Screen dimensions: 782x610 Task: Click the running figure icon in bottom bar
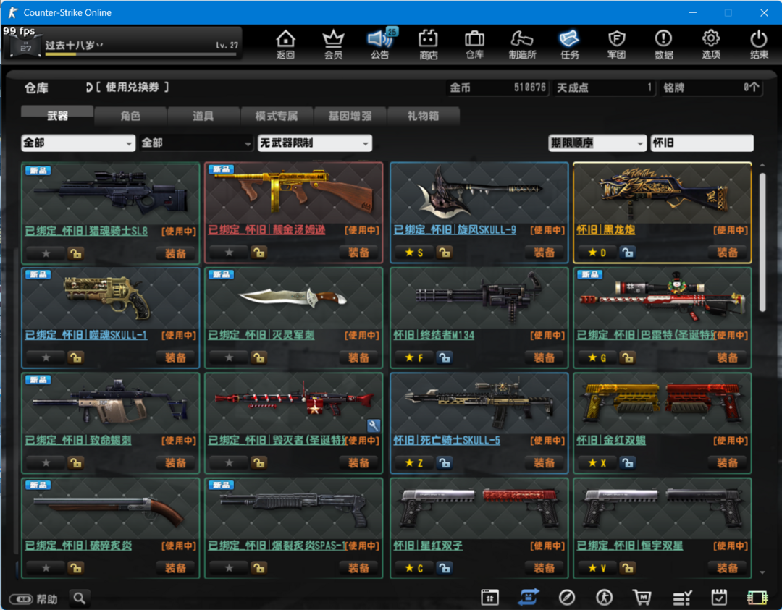[x=605, y=597]
